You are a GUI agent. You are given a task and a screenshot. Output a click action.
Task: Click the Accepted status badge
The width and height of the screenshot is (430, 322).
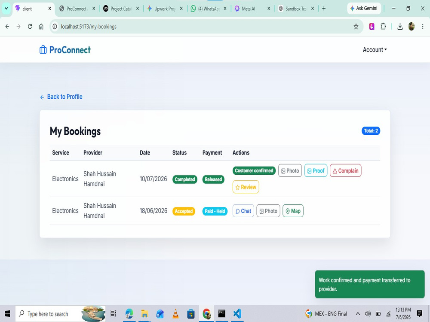[x=184, y=211]
